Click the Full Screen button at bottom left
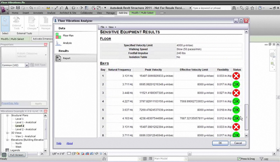Screen dimensions: 280x162 (17, 155)
